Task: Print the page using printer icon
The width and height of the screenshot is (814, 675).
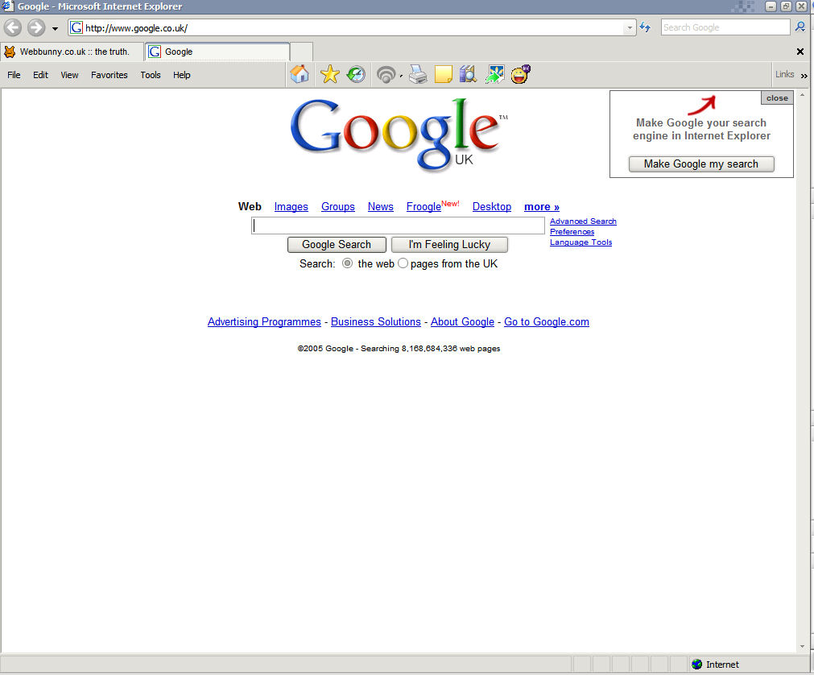Action: pyautogui.click(x=417, y=75)
